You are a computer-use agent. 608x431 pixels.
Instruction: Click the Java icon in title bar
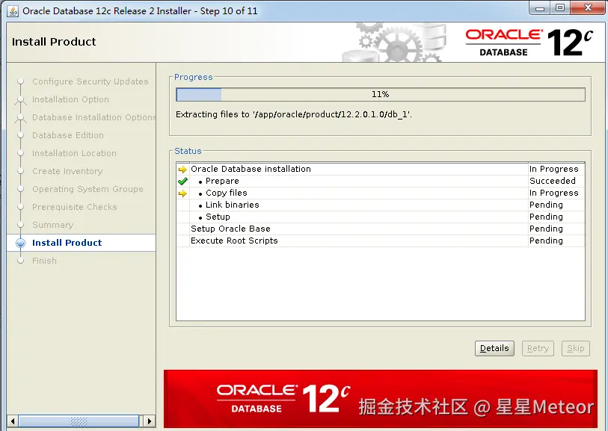tap(13, 11)
